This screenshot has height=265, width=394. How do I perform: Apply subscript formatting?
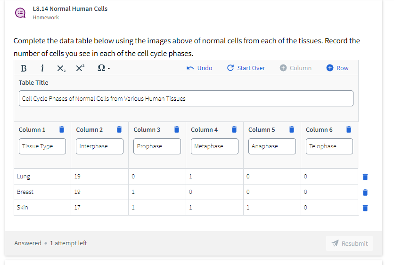coord(61,68)
